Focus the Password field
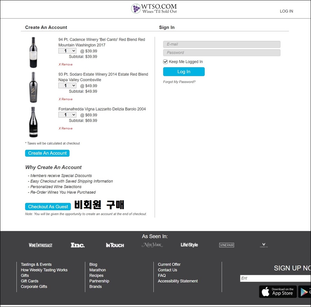 click(x=222, y=53)
